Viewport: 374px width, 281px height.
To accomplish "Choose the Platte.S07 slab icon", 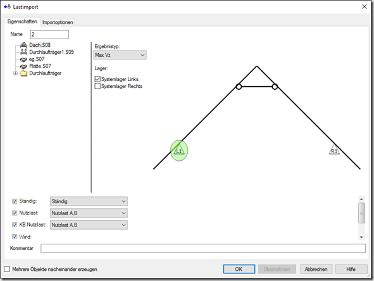I will click(23, 66).
